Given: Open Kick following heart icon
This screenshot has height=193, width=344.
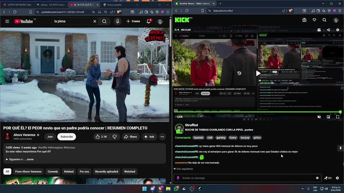Looking at the screenshot, I should point(314,20).
